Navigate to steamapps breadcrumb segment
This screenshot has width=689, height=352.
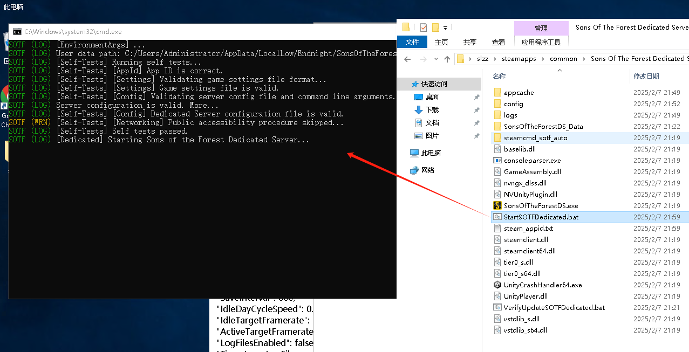click(x=519, y=59)
